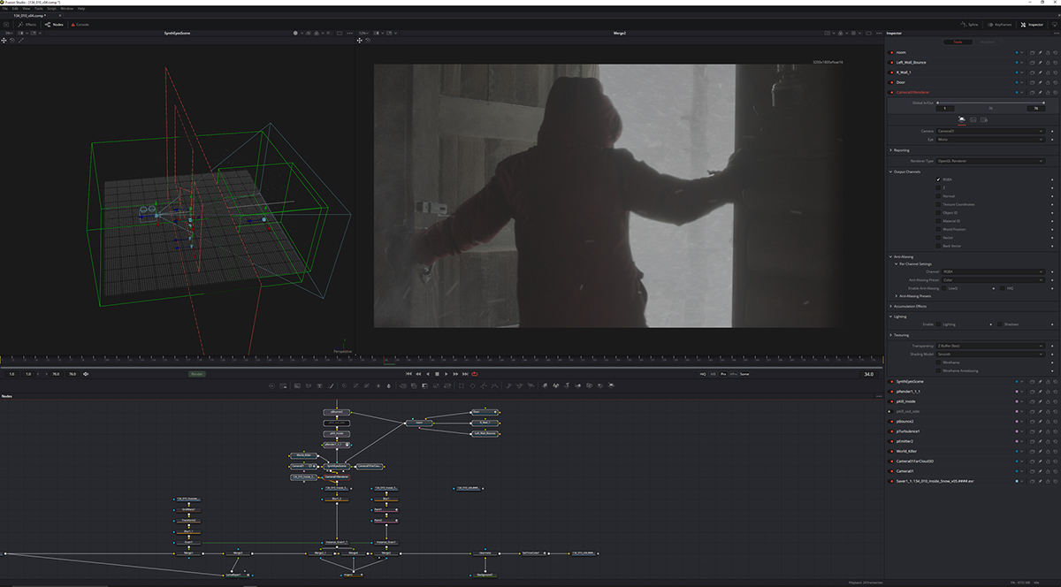The height and width of the screenshot is (587, 1061).
Task: Toggle MB motion blur button
Action: (x=714, y=374)
